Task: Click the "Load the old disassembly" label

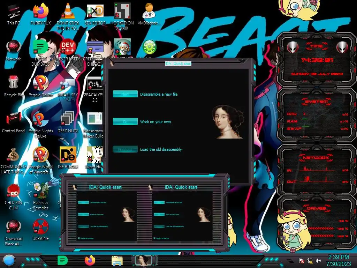Action: (161, 149)
